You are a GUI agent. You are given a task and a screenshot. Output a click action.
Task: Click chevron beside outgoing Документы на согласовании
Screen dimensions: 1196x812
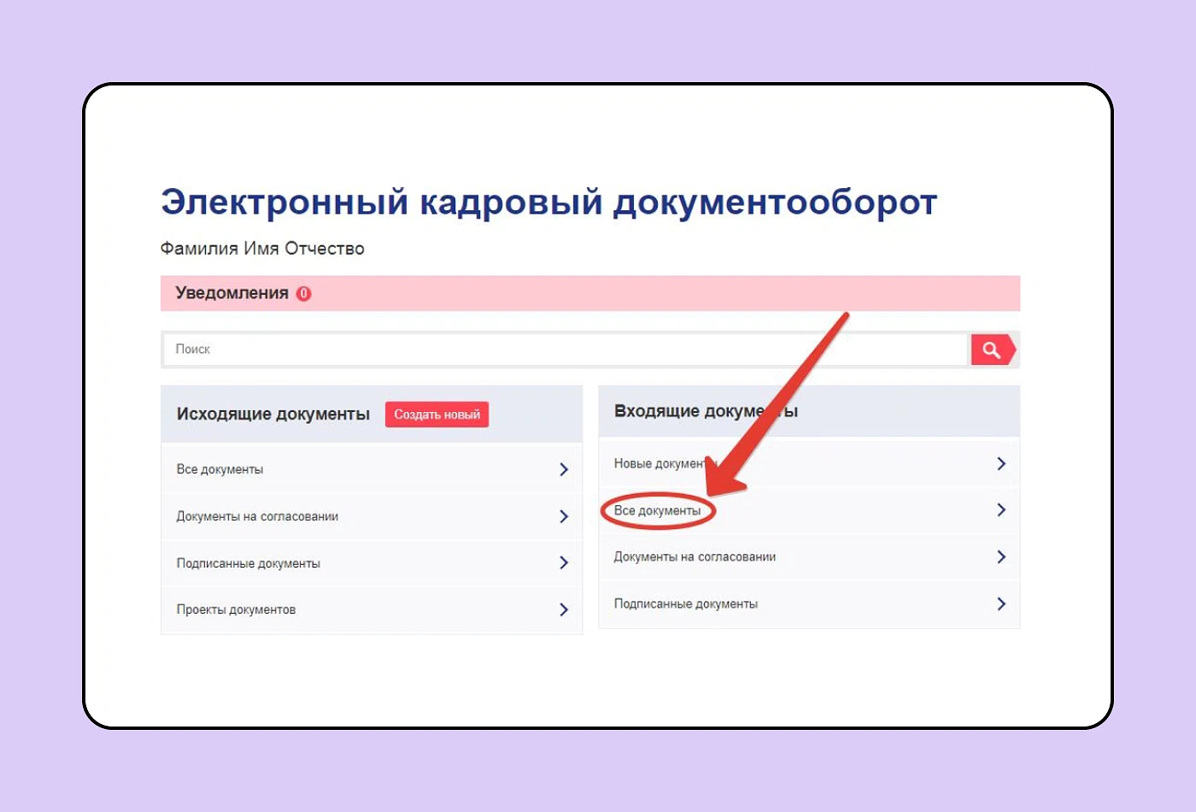pos(564,516)
